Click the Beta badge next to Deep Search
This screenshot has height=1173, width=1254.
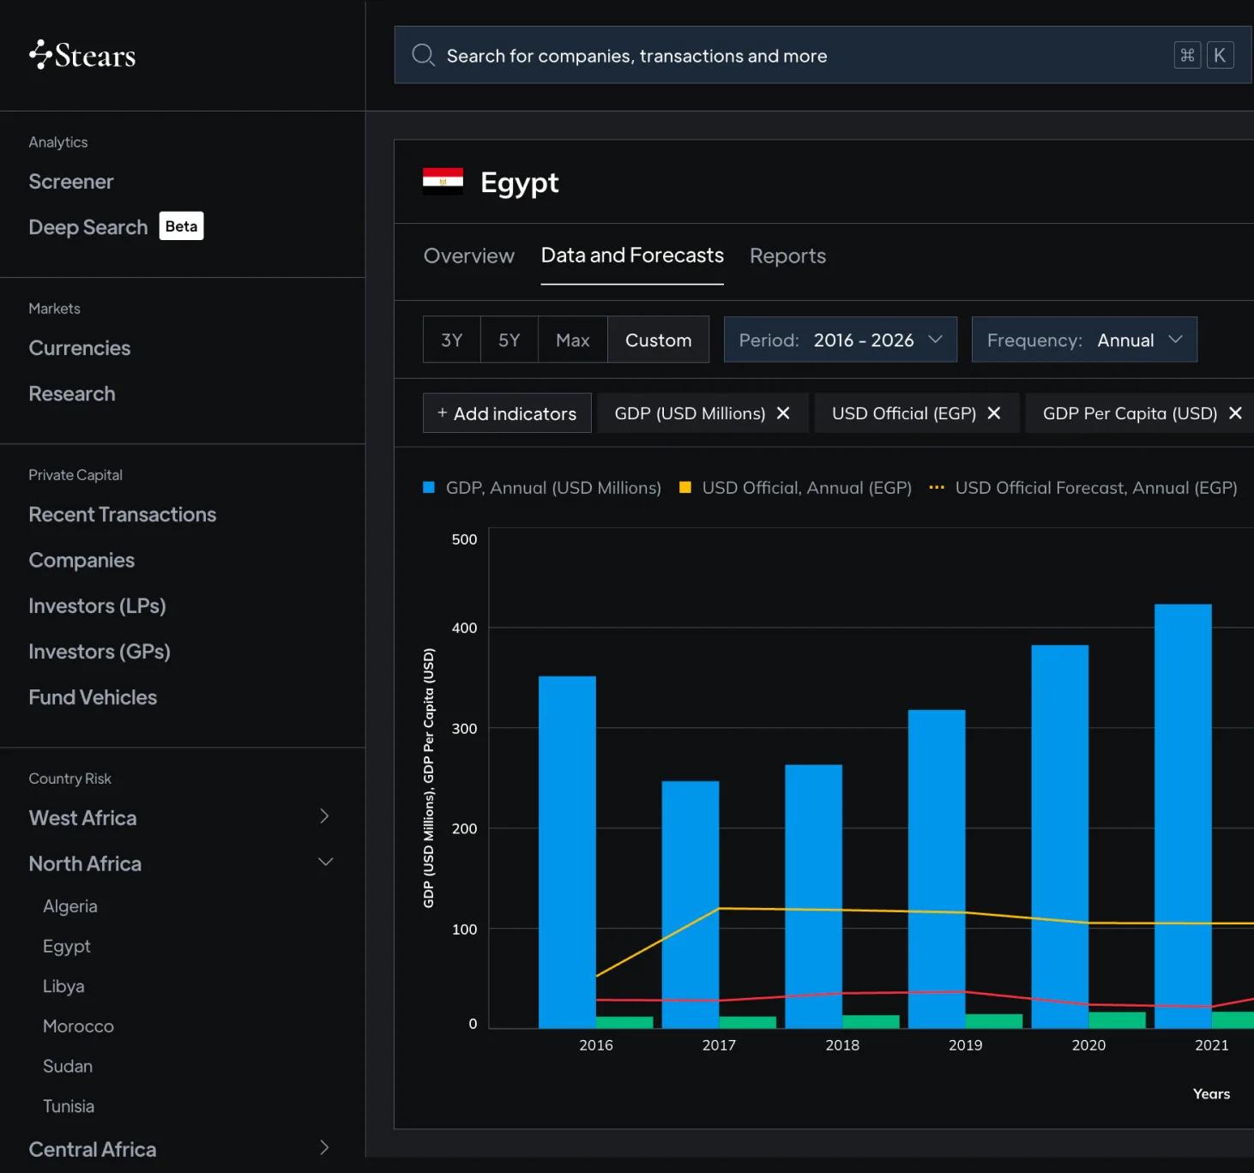click(181, 226)
